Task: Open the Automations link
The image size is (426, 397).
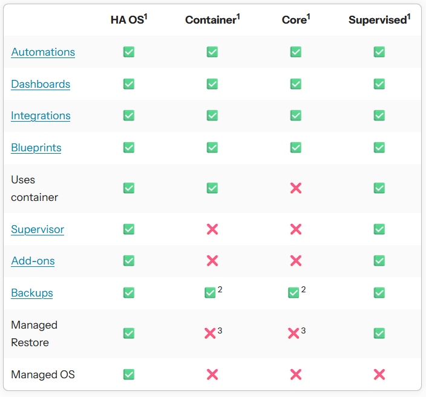Action: click(43, 52)
